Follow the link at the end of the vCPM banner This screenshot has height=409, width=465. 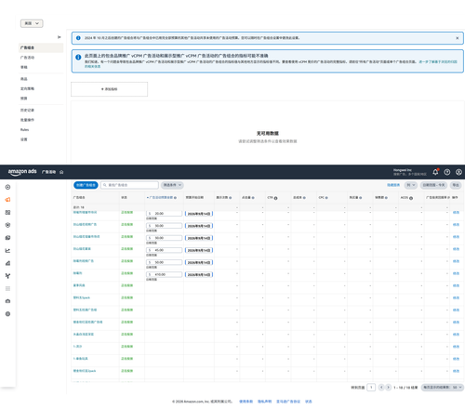[438, 62]
